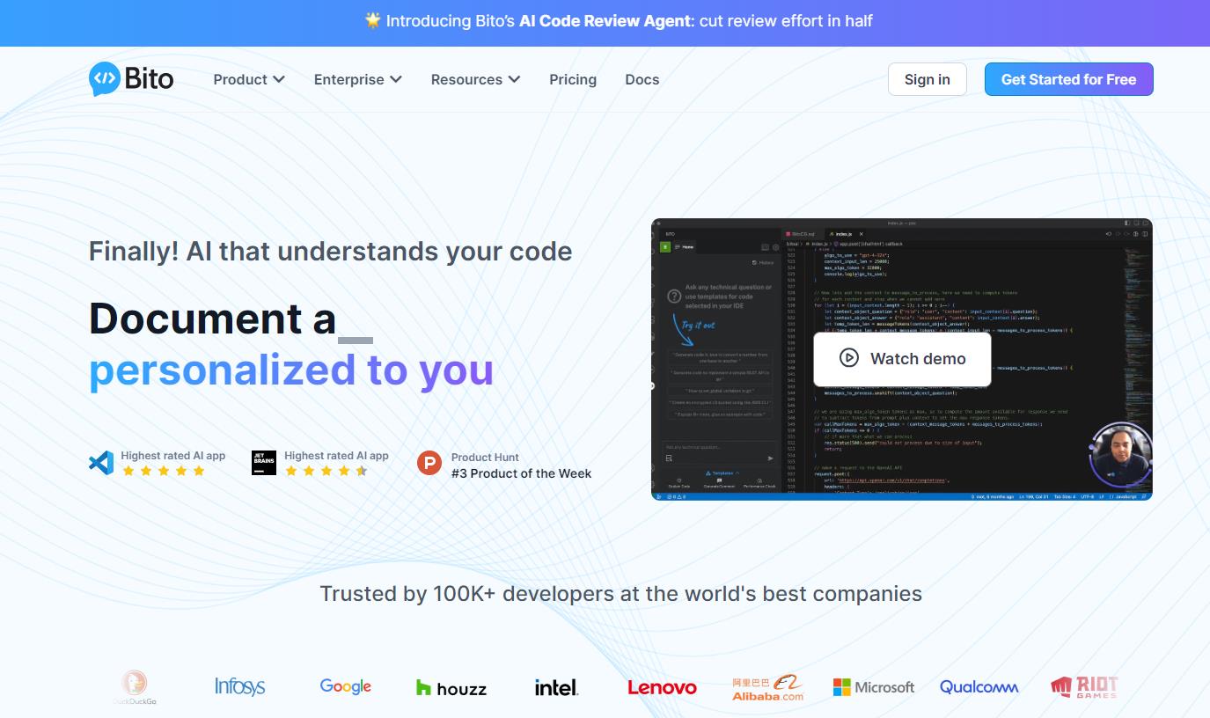1210x718 pixels.
Task: Click the VS Code five-star rating
Action: tap(164, 471)
